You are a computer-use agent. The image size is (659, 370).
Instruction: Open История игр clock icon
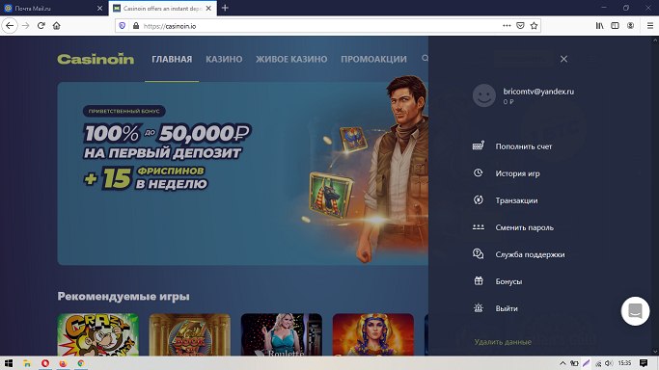pyautogui.click(x=479, y=172)
